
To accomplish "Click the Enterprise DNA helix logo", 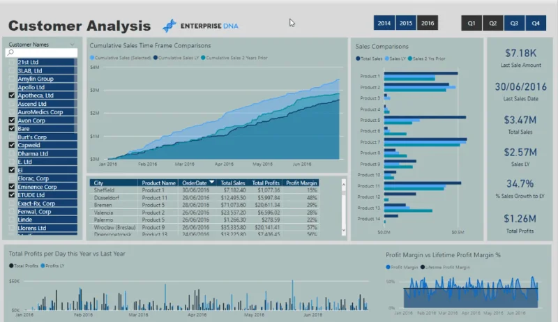I will [x=169, y=26].
